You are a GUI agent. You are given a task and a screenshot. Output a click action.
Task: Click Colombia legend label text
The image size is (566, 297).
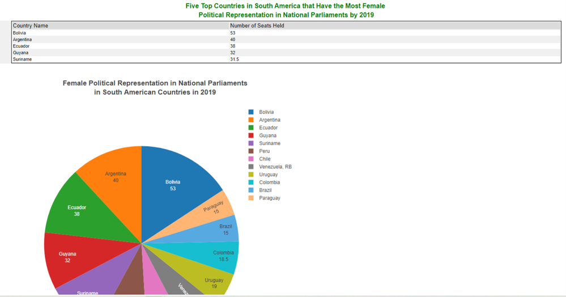pos(269,183)
